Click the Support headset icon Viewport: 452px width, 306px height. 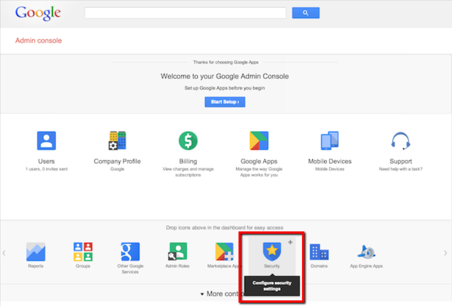click(400, 141)
